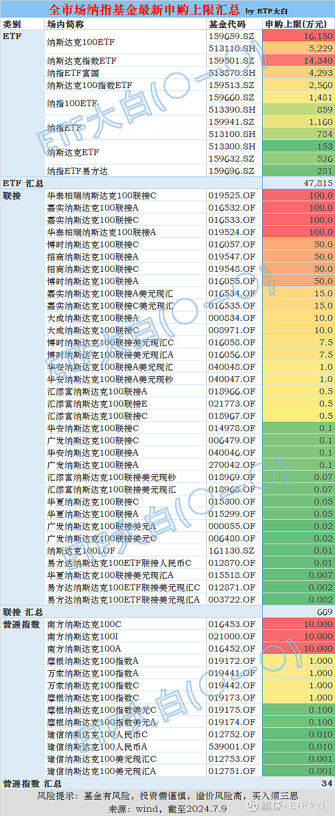Select the 申购上限(万元) column header
Viewport: 335px width, 816px height.
click(298, 24)
